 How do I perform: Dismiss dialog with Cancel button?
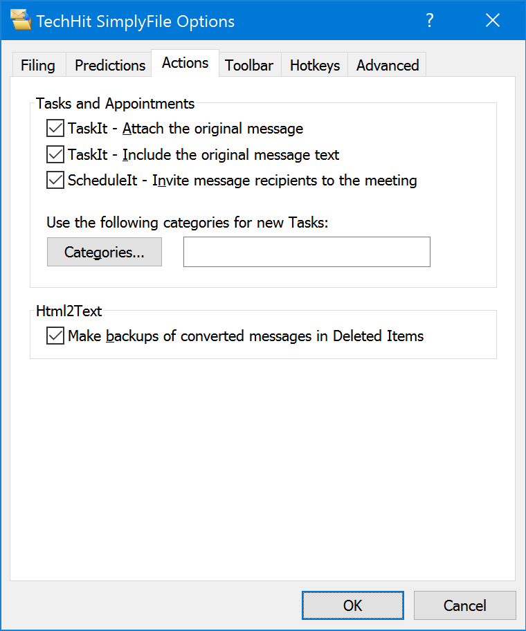(x=465, y=605)
